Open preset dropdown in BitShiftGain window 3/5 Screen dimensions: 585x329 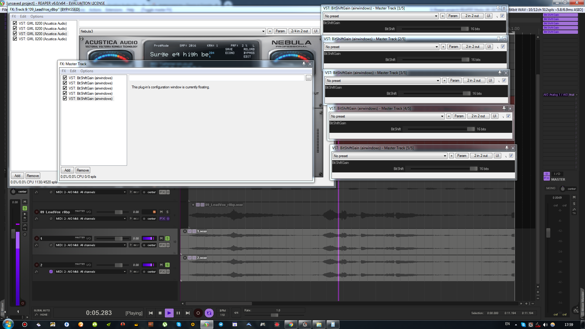[x=383, y=81]
